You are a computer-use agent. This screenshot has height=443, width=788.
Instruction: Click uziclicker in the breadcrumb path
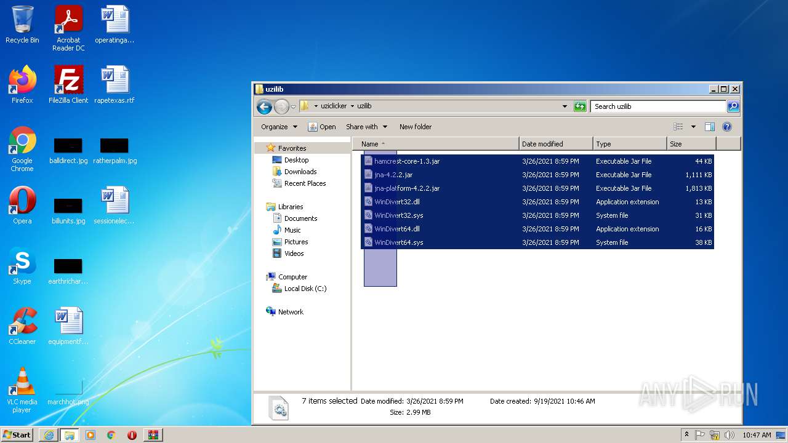pyautogui.click(x=334, y=106)
